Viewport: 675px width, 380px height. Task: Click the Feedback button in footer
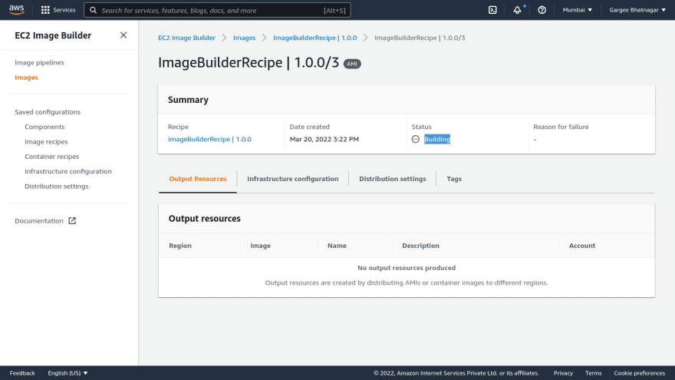tap(22, 373)
